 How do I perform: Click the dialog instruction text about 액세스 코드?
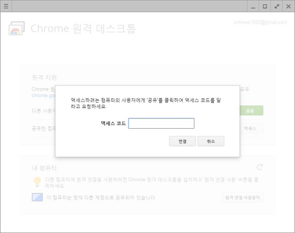(146, 103)
